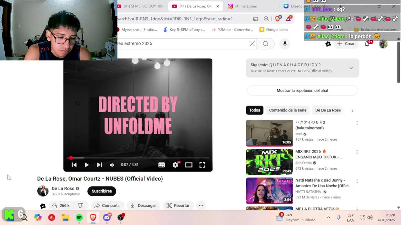Dislike the NUBES video
The height and width of the screenshot is (225, 401).
point(81,205)
